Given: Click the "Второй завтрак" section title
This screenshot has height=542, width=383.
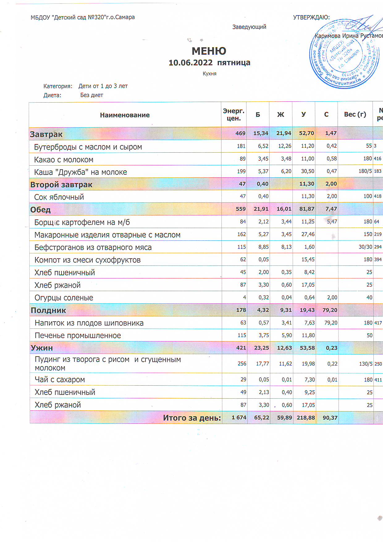Looking at the screenshot, I should click(x=61, y=185).
